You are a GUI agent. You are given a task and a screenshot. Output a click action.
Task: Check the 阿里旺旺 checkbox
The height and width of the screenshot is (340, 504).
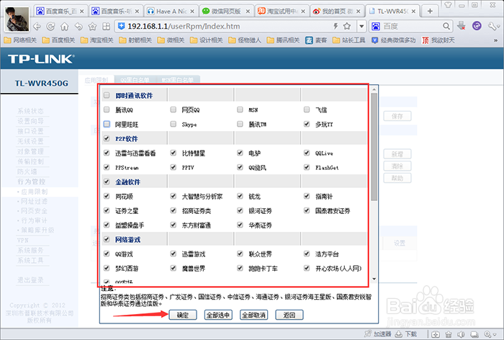[107, 124]
